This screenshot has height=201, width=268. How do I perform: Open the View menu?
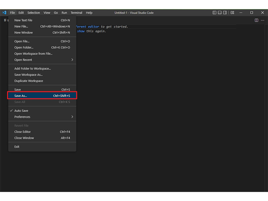(47, 13)
